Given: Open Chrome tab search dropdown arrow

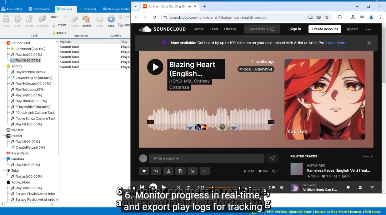Looking at the screenshot, I should [136, 6].
